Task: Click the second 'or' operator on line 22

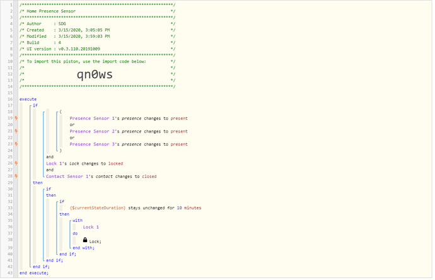Action: click(72, 137)
